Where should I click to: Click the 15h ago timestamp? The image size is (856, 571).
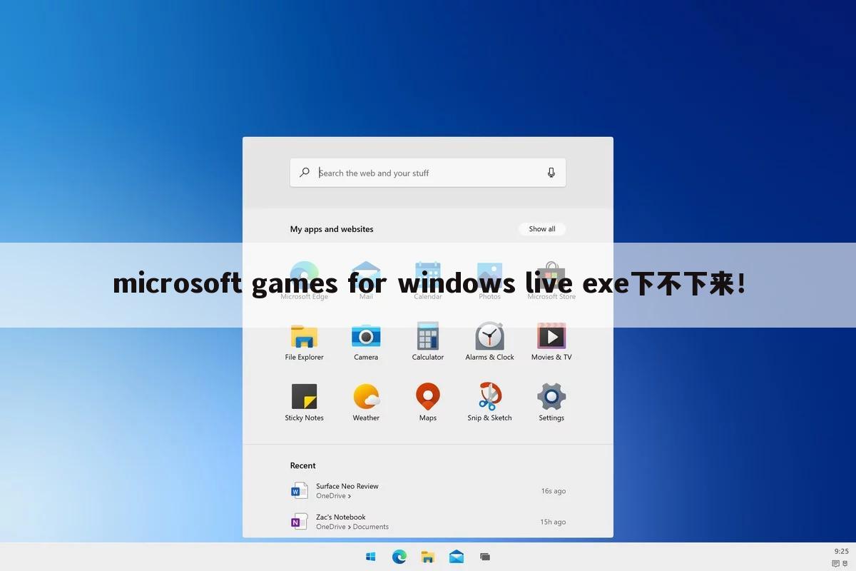[x=553, y=522]
